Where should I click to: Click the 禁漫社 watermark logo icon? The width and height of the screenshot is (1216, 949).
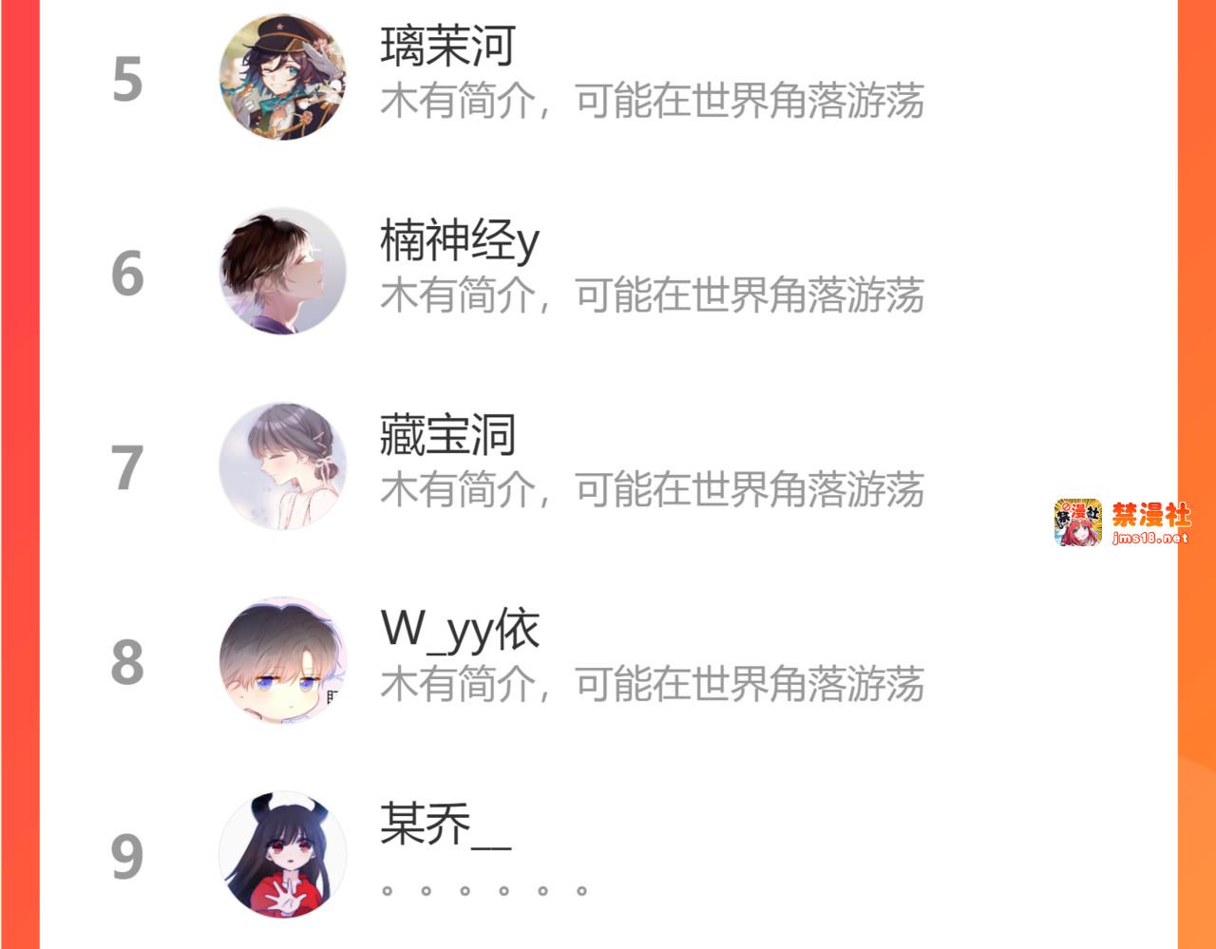tap(1078, 522)
